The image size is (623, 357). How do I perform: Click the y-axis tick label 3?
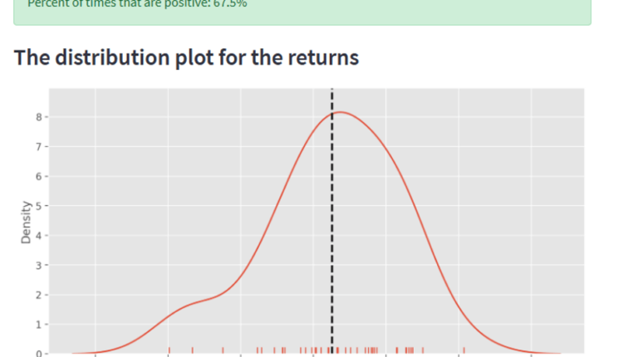38,265
